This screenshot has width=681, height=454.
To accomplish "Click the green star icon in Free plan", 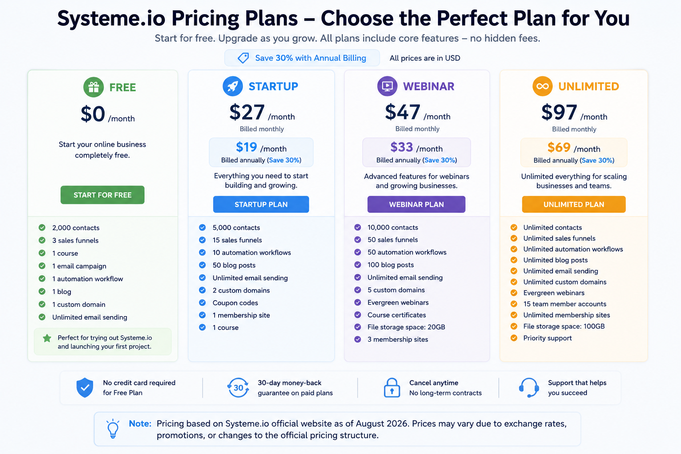I will [x=47, y=338].
